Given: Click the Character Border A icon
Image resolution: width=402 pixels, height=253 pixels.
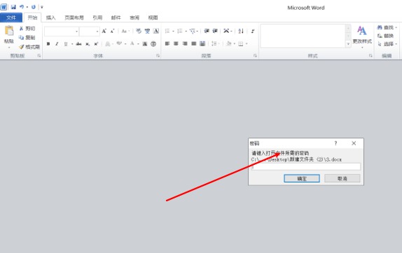Looking at the screenshot, I should 156,31.
